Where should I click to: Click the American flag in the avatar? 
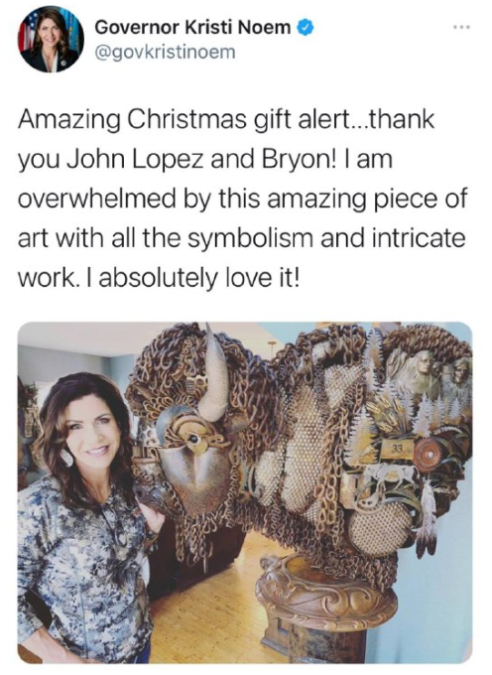[27, 33]
